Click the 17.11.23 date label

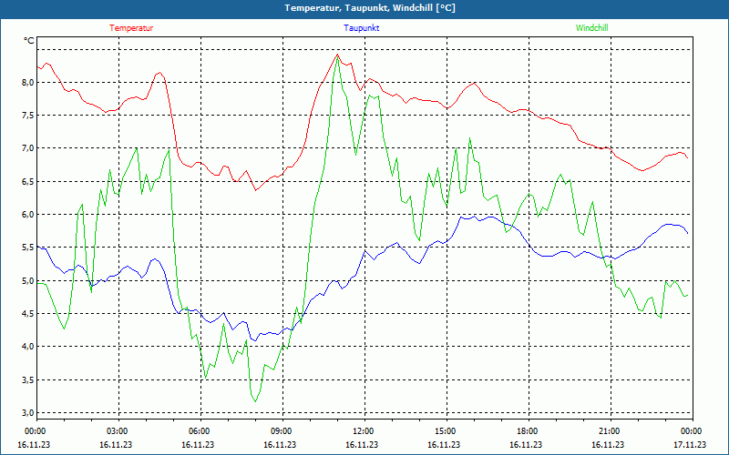pos(690,444)
